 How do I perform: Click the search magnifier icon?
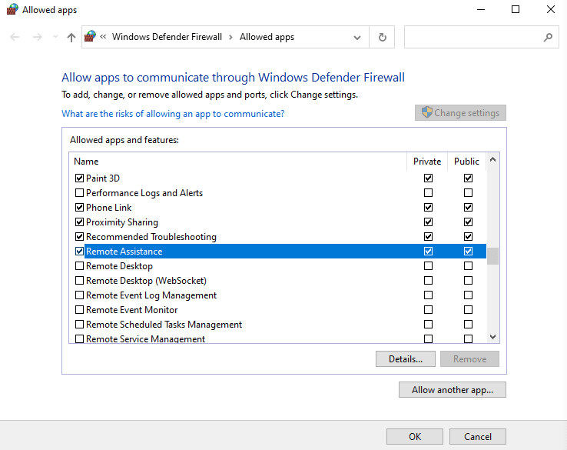pyautogui.click(x=548, y=37)
